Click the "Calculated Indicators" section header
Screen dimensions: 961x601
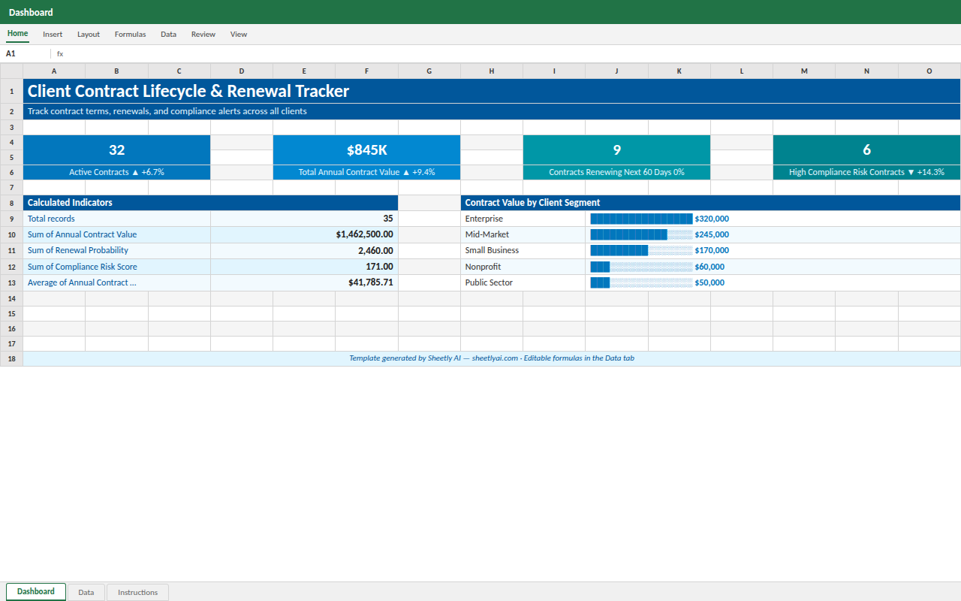coord(210,203)
